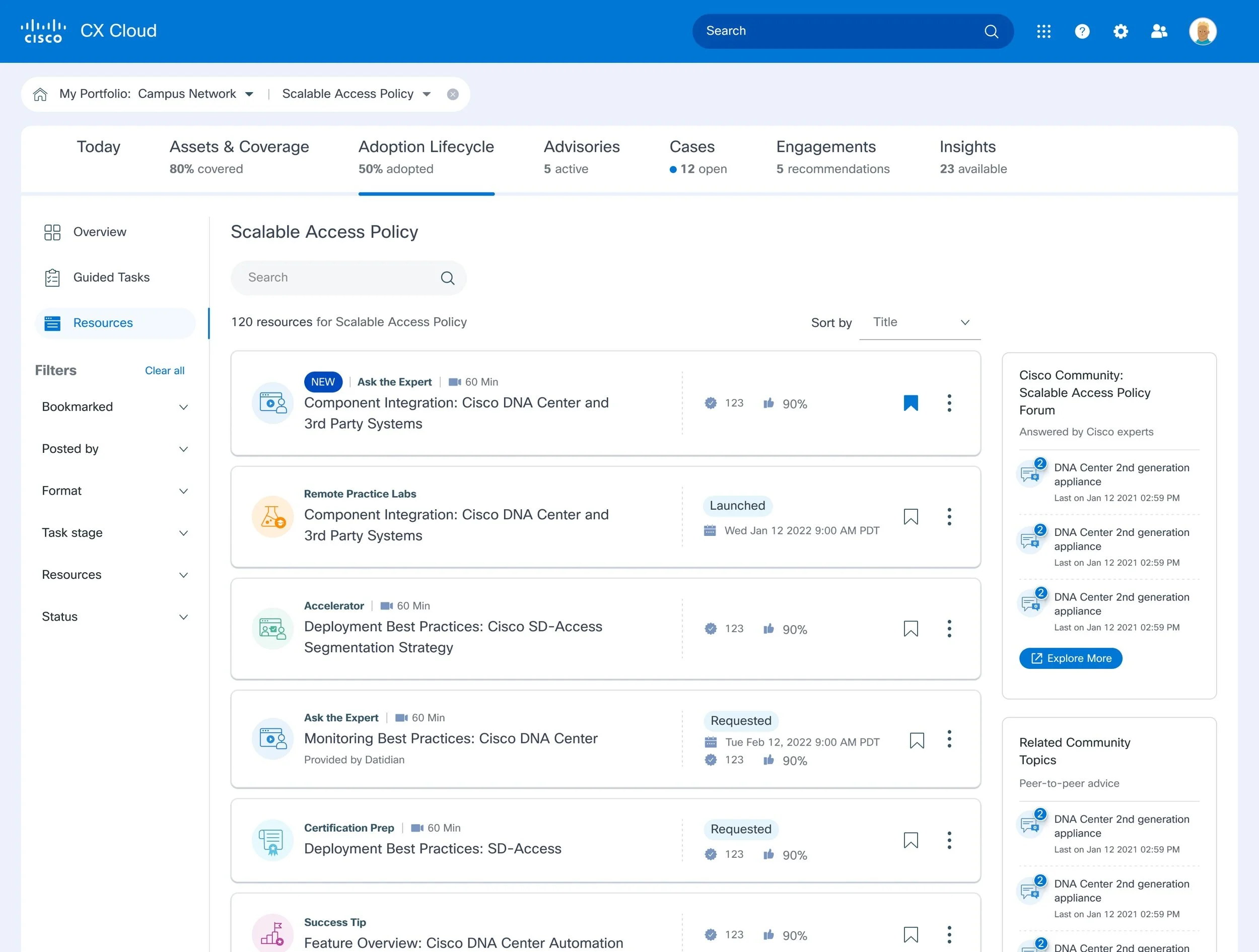The width and height of the screenshot is (1259, 952).
Task: Click the home icon in breadcrumb
Action: (40, 94)
